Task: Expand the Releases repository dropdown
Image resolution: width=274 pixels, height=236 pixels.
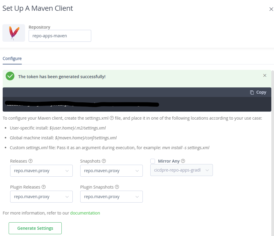Action: 41,171
